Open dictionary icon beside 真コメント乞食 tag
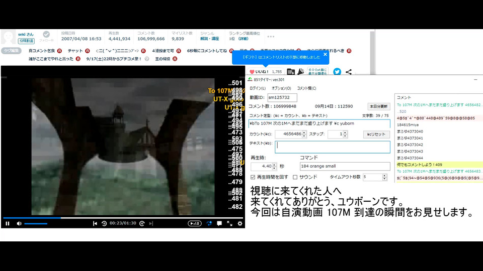483x271 pixels. (59, 51)
